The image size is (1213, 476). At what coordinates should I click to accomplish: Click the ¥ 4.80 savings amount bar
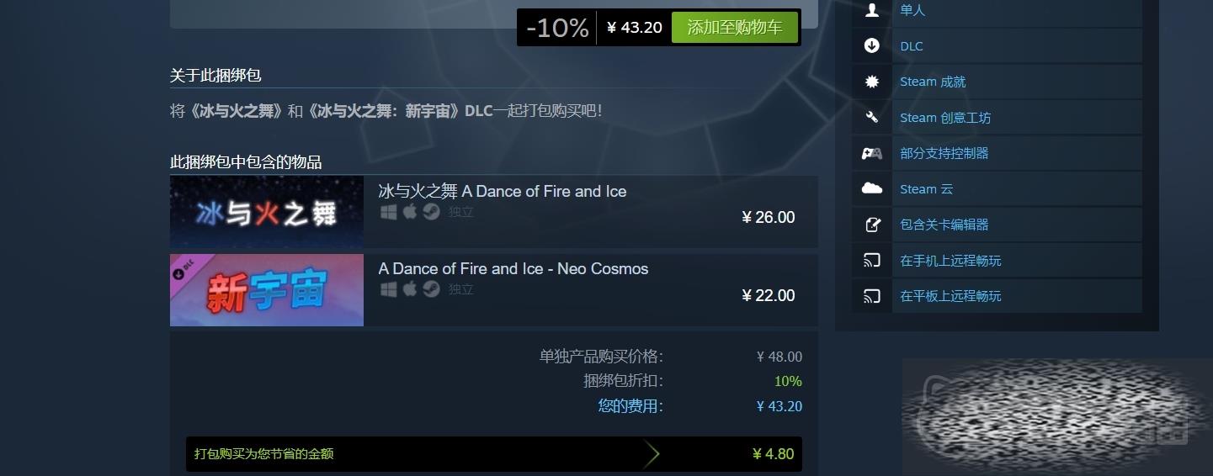coord(494,454)
